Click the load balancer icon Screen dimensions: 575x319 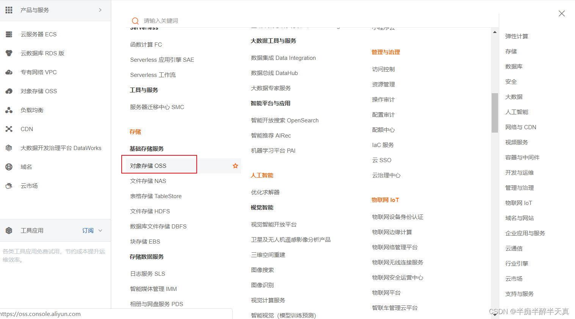(x=9, y=110)
